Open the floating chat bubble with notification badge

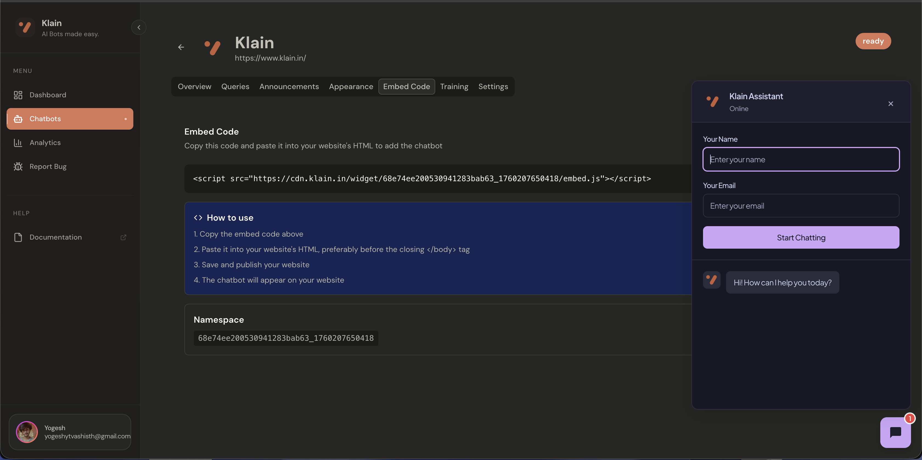click(896, 432)
